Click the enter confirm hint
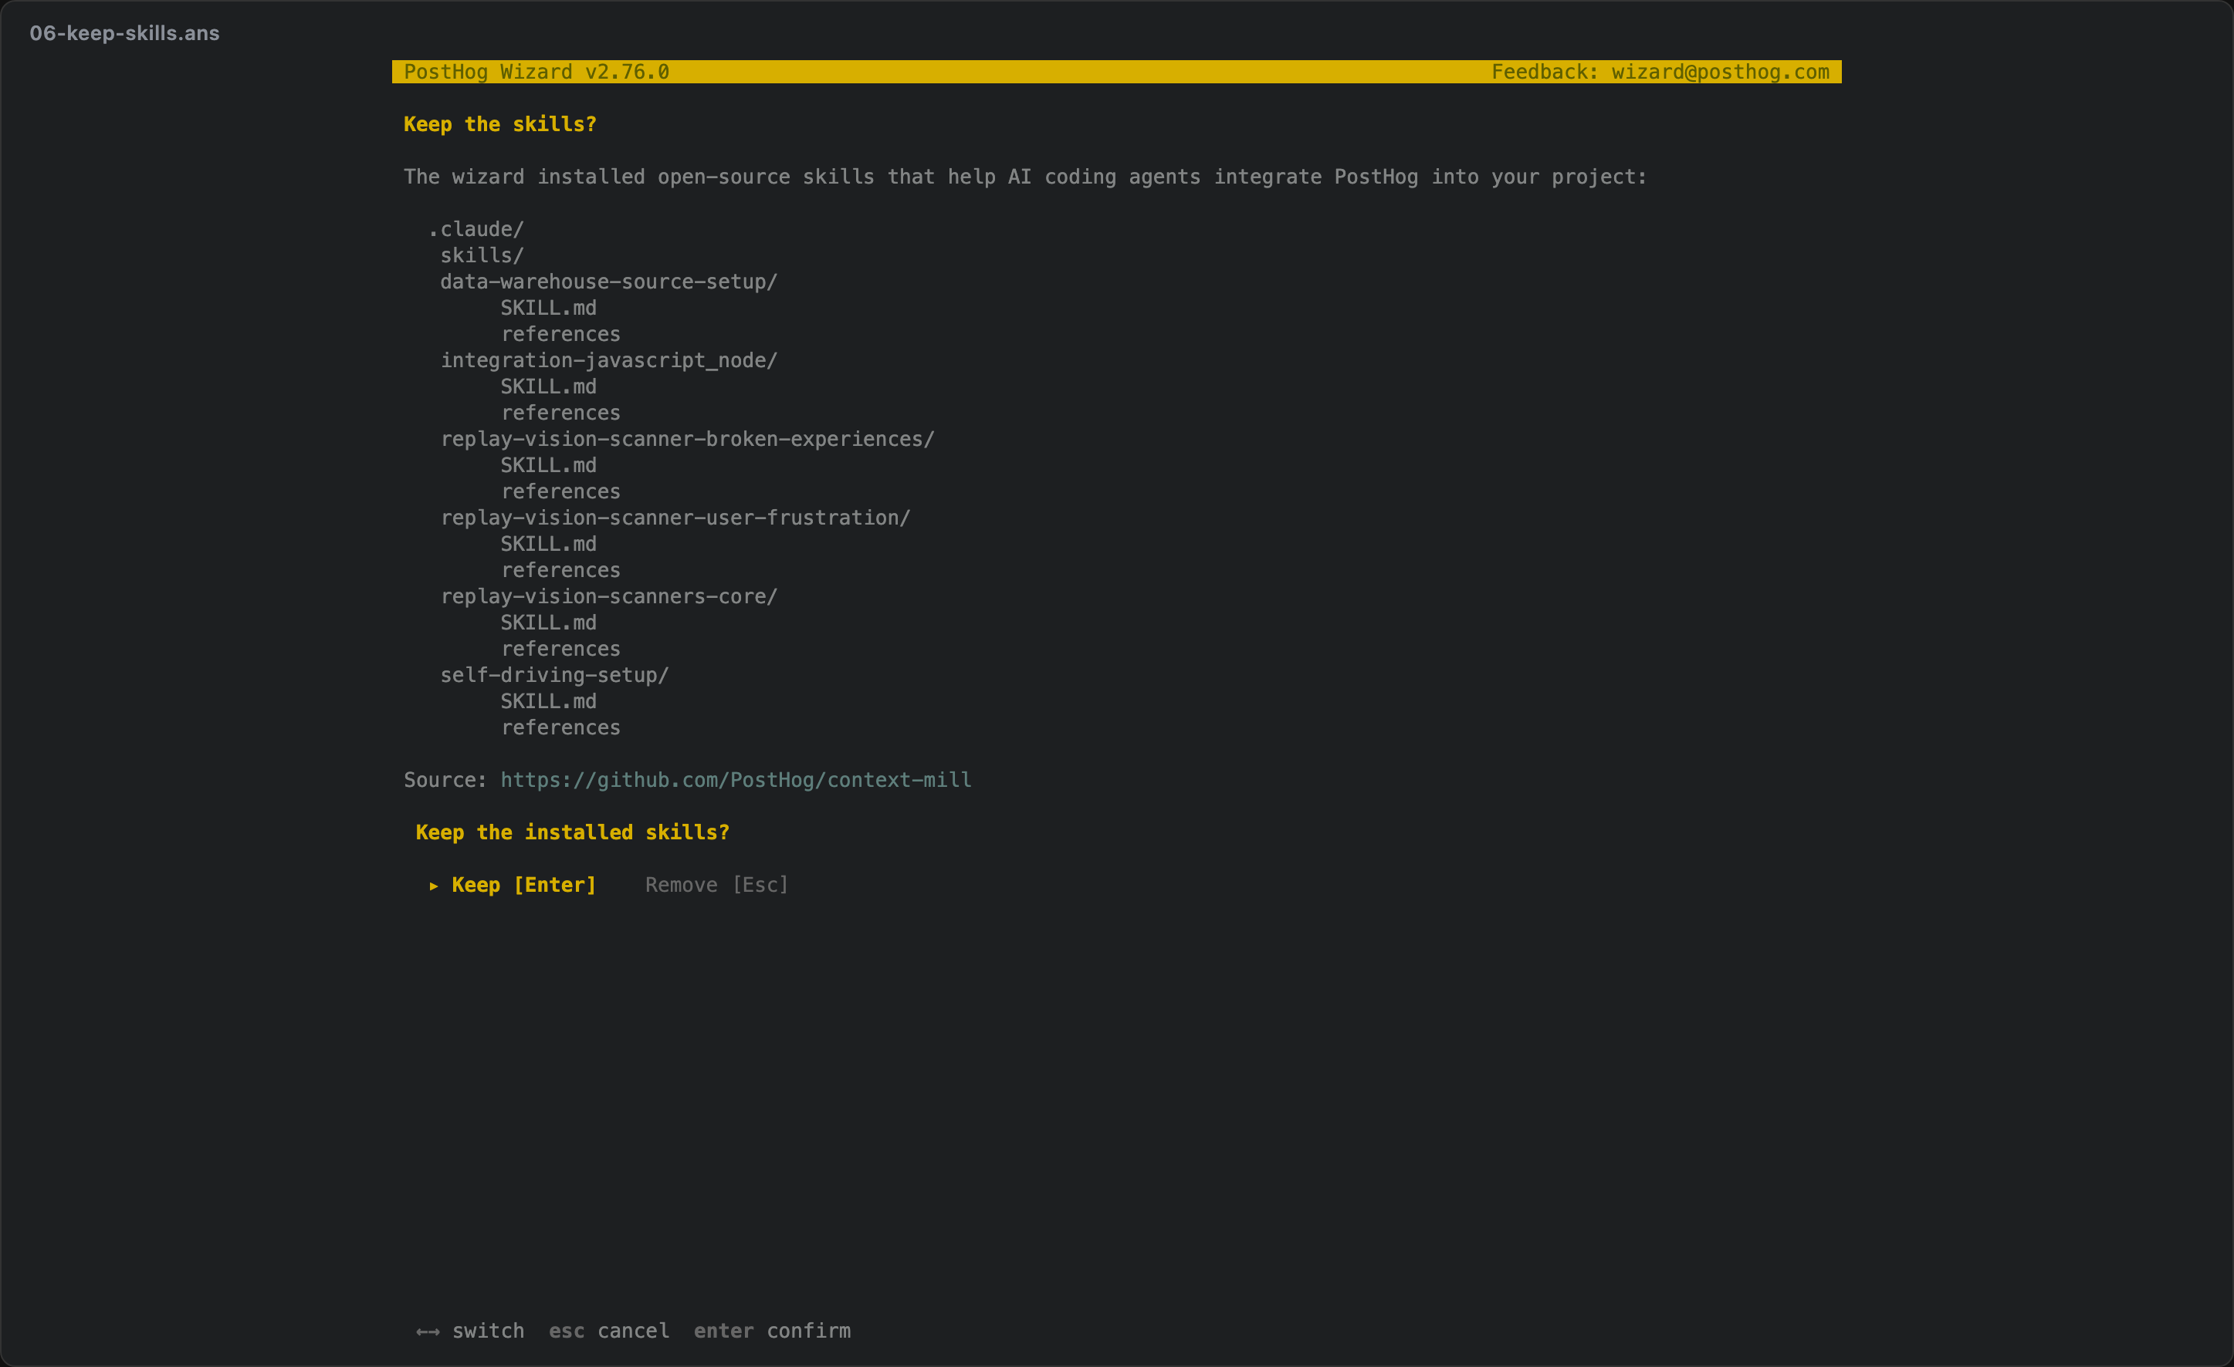The width and height of the screenshot is (2234, 1367). [773, 1331]
